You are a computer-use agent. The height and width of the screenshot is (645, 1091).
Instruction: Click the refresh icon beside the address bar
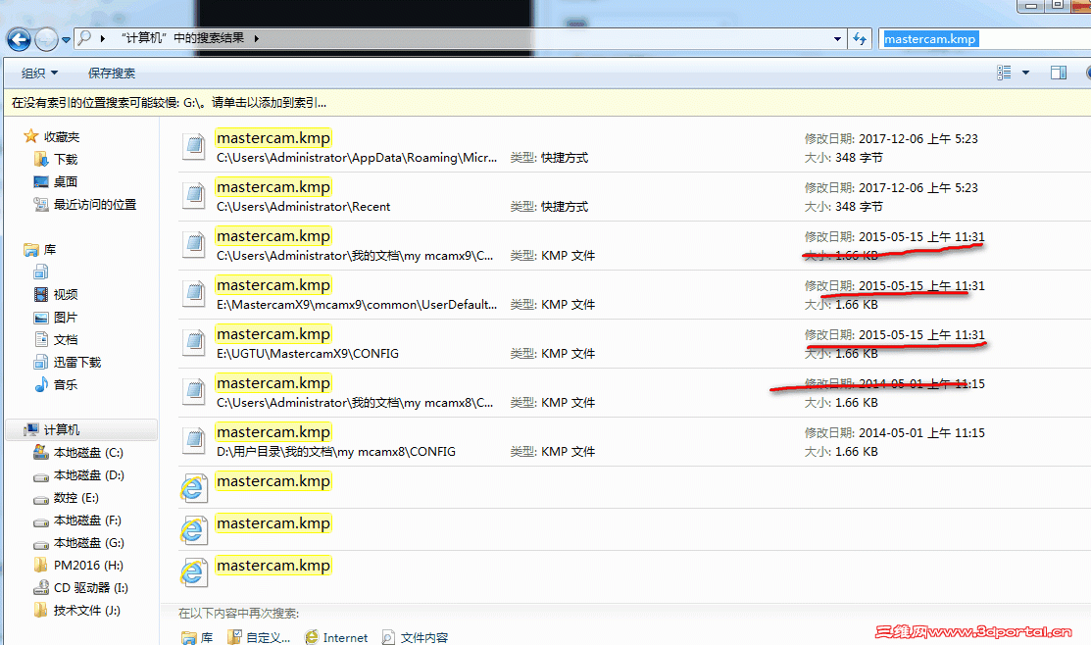859,38
